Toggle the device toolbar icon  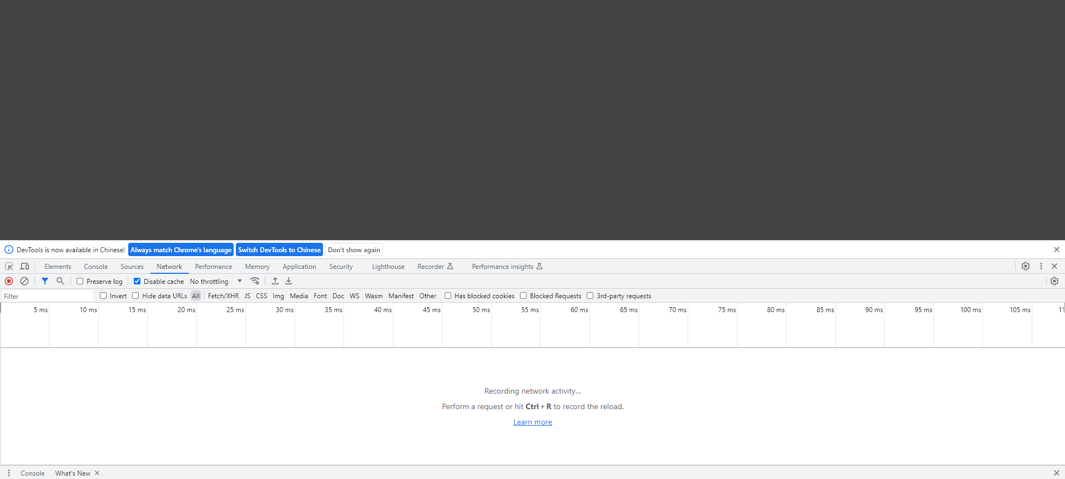[x=24, y=267]
